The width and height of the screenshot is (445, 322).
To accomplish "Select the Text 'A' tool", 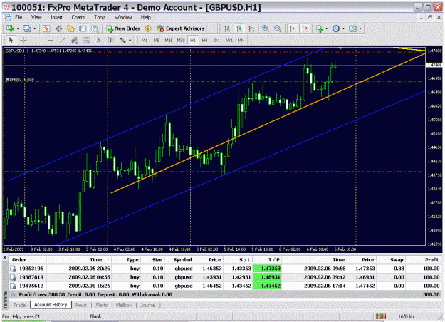I will tap(98, 41).
